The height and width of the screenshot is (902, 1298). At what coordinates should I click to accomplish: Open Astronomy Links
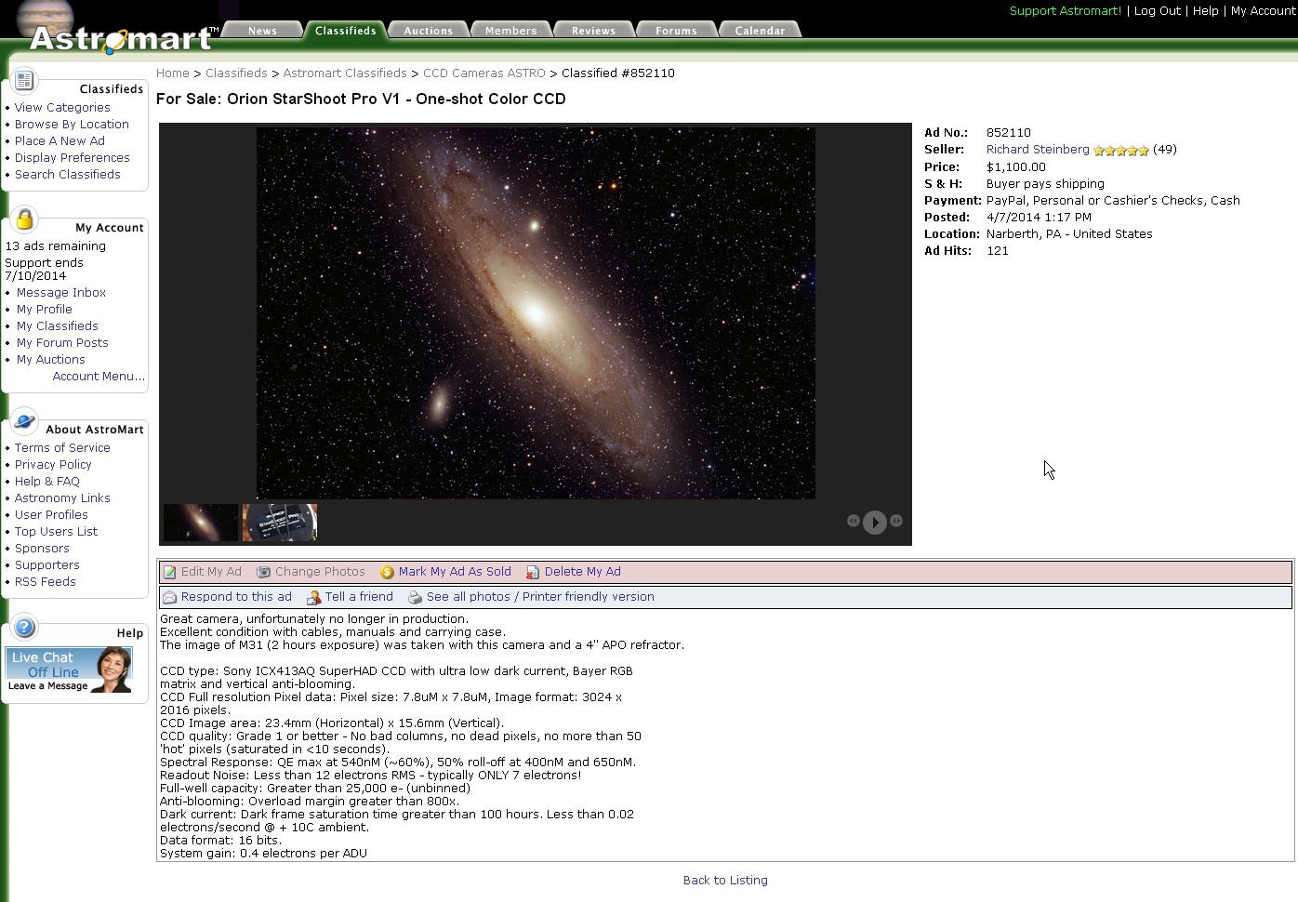62,498
